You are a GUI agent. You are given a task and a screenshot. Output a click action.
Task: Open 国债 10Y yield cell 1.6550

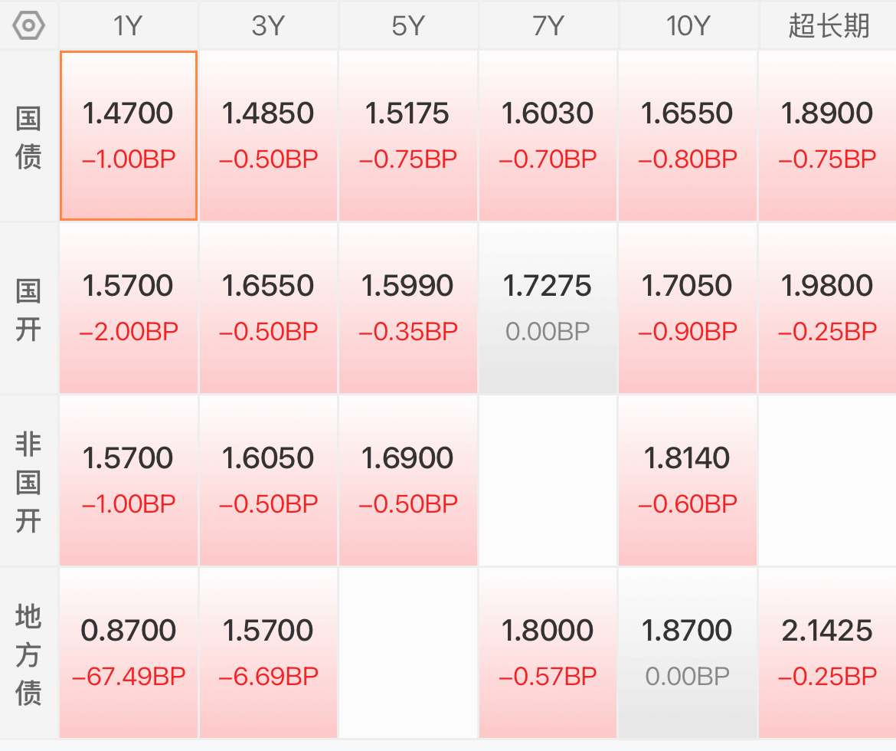coord(688,136)
